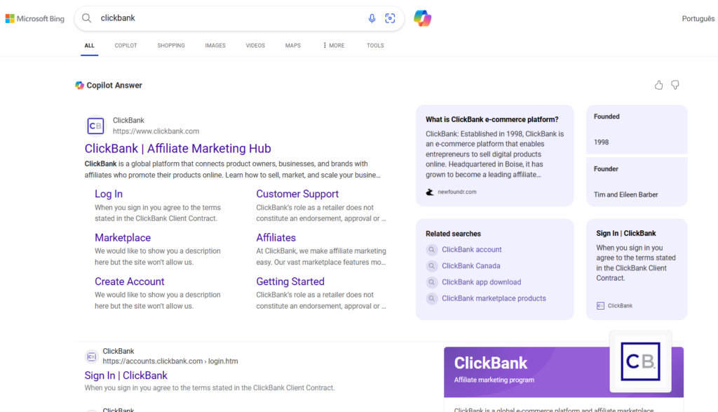Click the Copilot Answer icon
This screenshot has width=718, height=412.
click(x=80, y=85)
